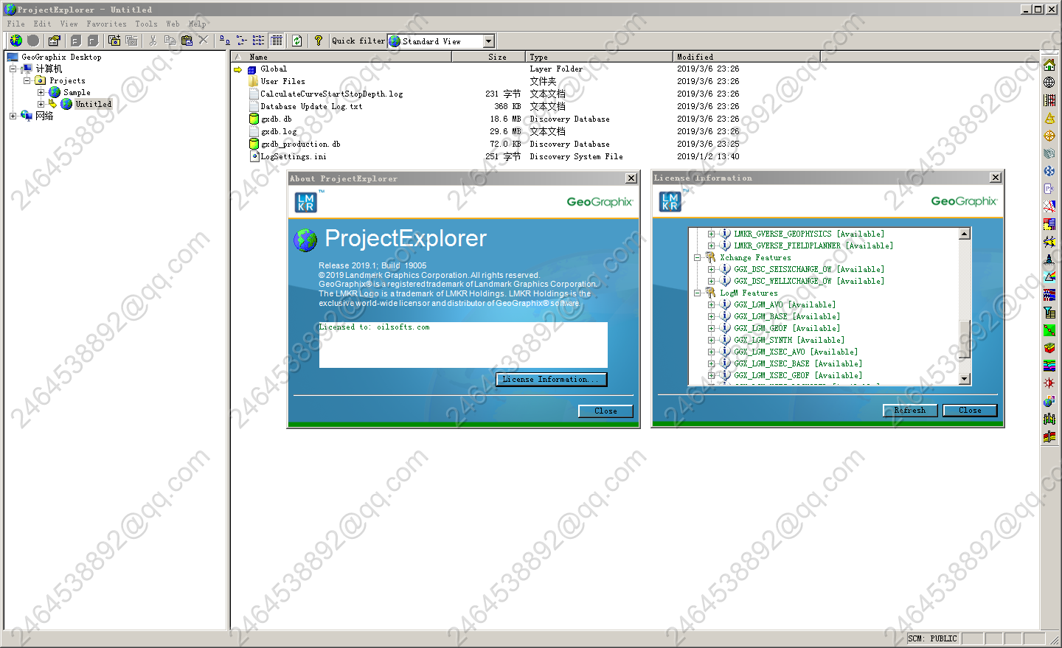The width and height of the screenshot is (1062, 648).
Task: Sort files by the Type column header
Action: click(x=600, y=57)
